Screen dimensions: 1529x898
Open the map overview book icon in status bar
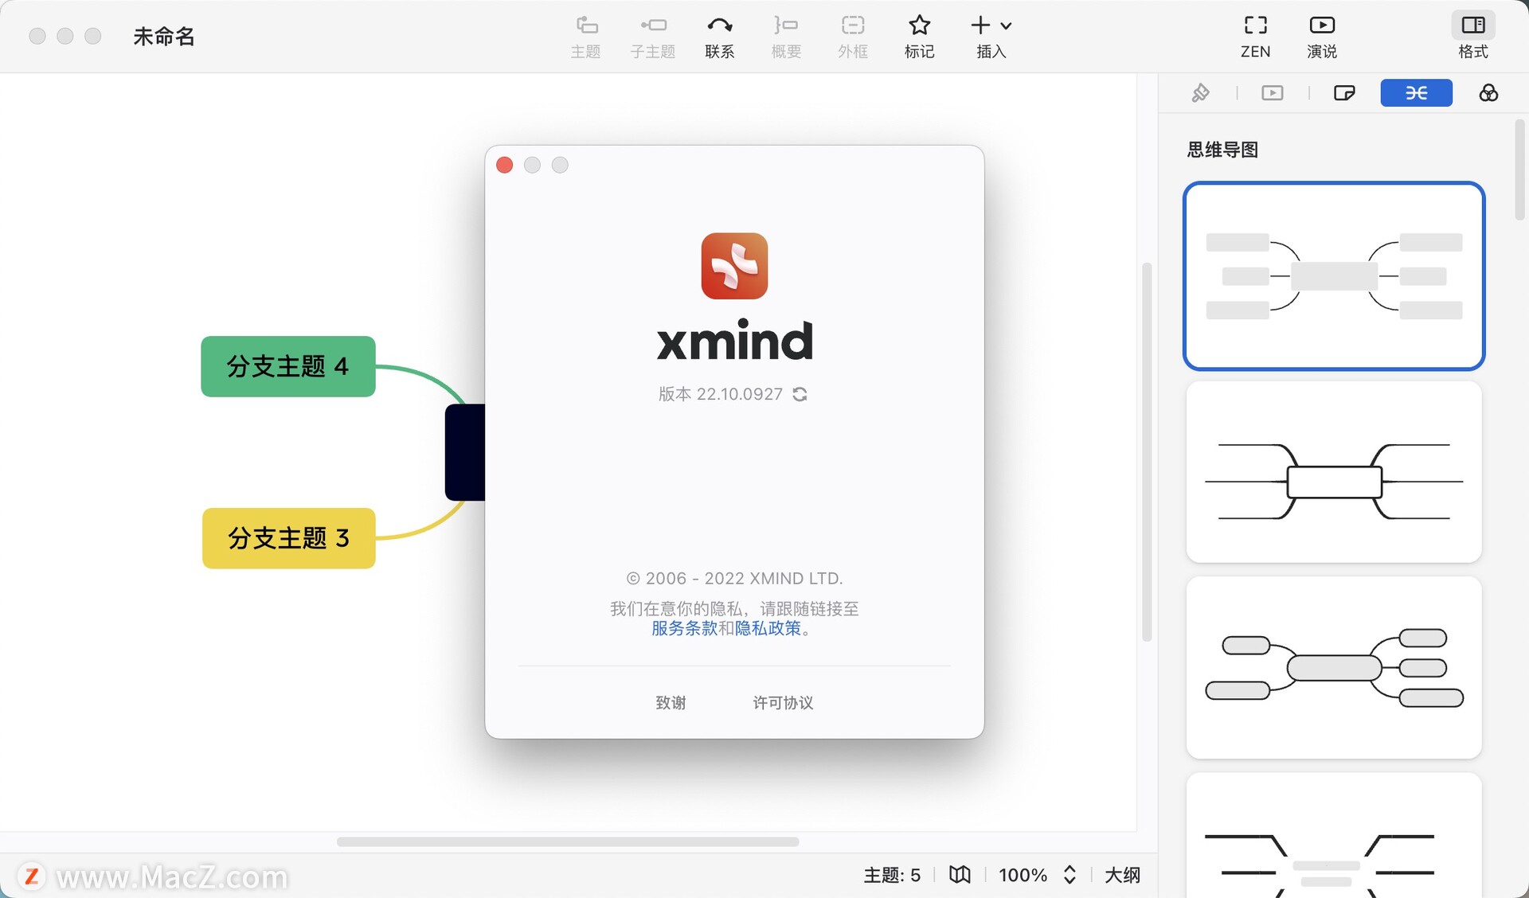click(960, 875)
